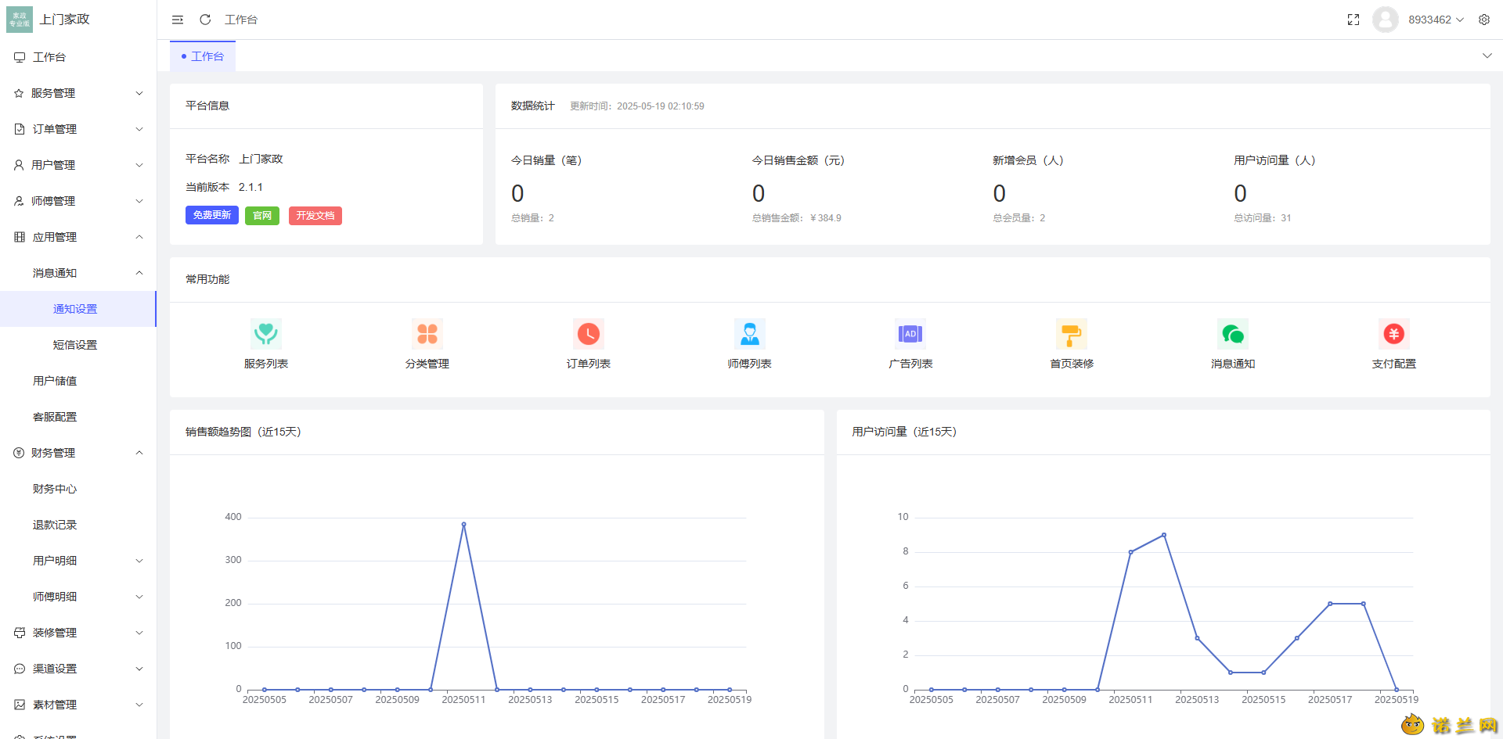Collapse the sidebar with the hamburger icon
The width and height of the screenshot is (1503, 739).
pos(178,20)
